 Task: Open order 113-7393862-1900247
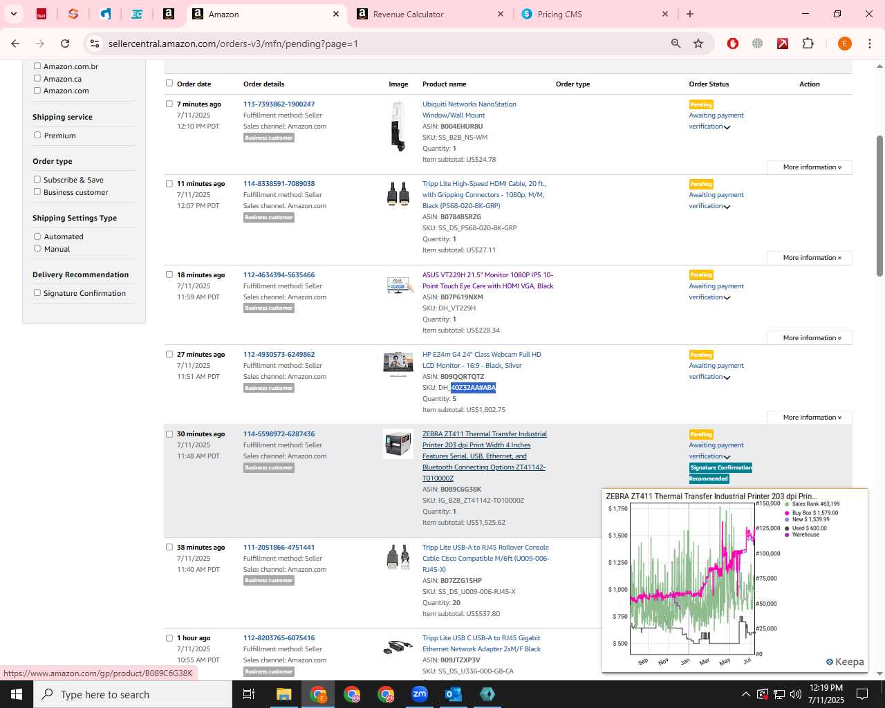pyautogui.click(x=279, y=104)
